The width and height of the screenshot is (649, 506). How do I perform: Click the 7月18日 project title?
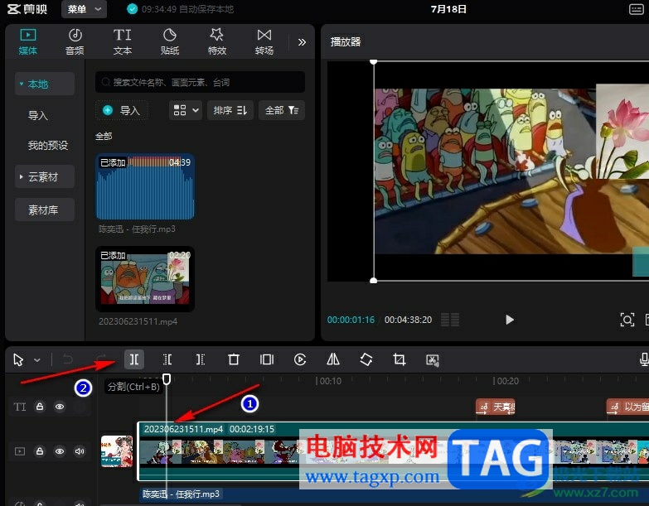(x=448, y=9)
